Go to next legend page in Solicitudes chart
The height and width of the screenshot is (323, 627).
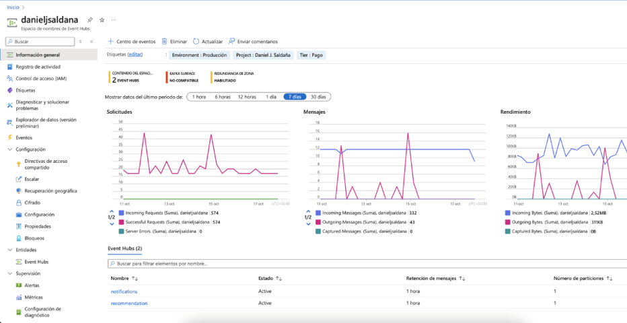pos(112,224)
